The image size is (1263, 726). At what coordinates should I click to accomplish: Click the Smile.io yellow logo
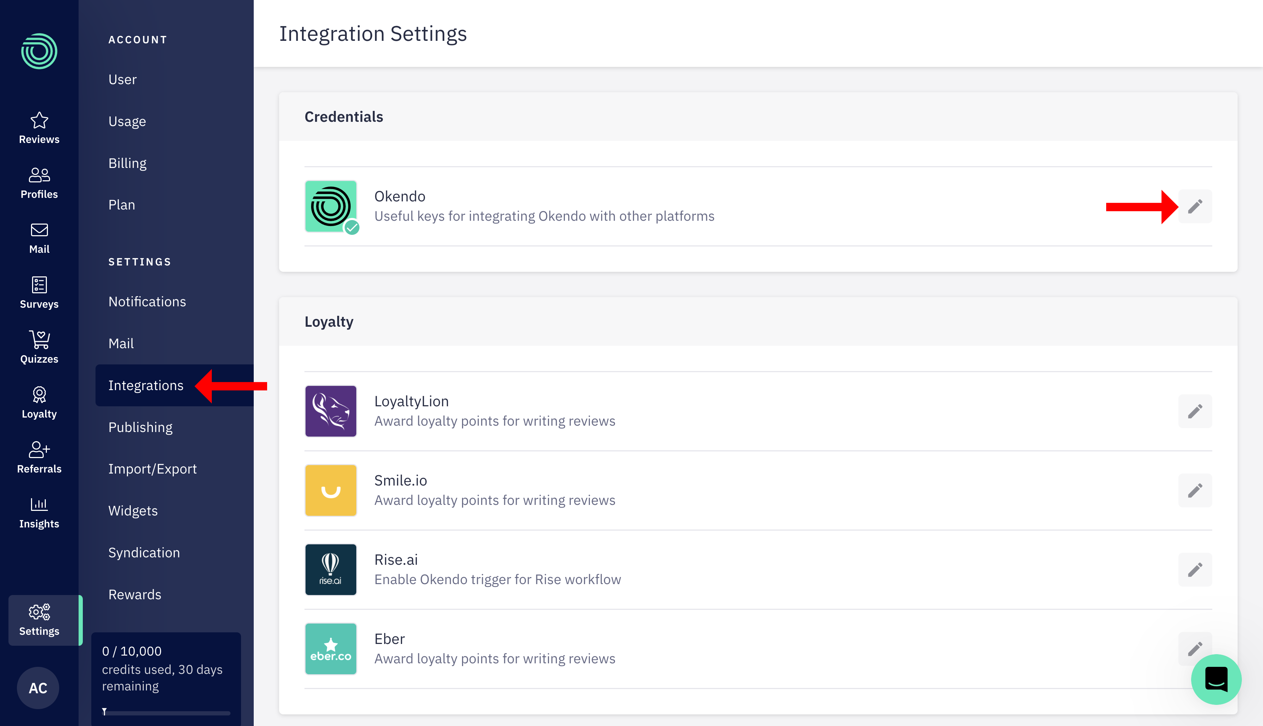[330, 490]
